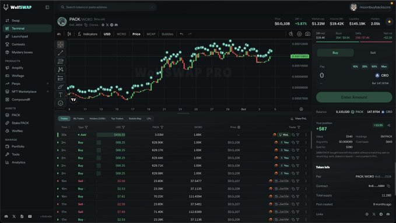Open the USD column filter
The image size is (396, 223).
coord(123,127)
